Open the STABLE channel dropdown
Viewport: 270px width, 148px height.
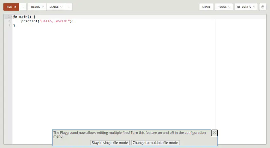(x=56, y=7)
